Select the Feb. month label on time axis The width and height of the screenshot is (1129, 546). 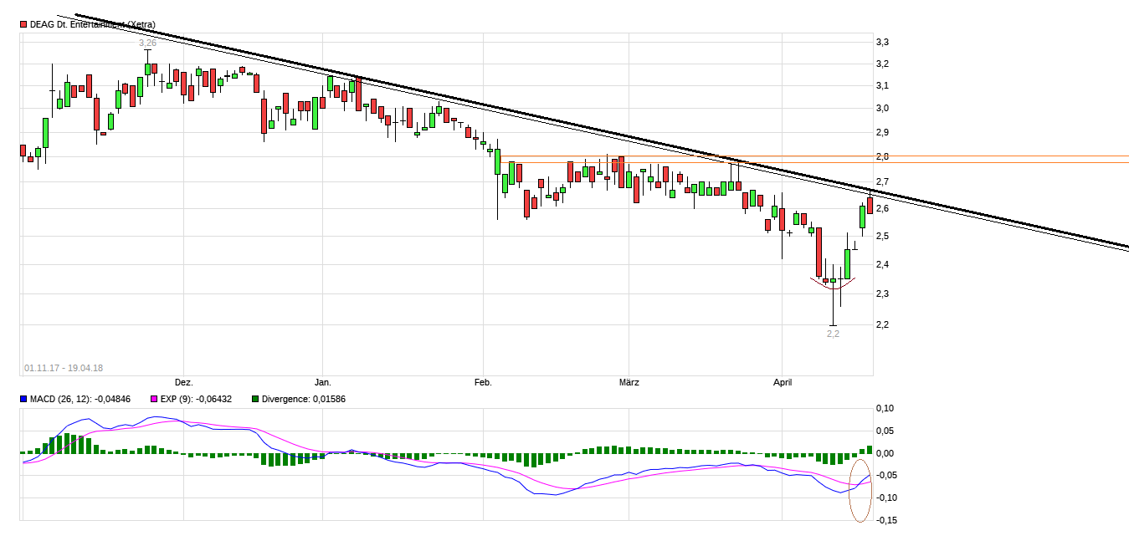point(483,383)
